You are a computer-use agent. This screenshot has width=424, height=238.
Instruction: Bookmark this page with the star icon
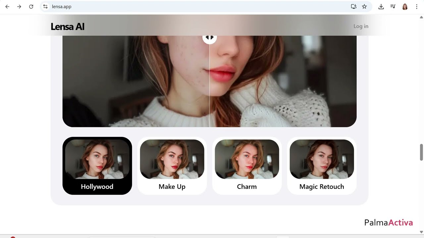point(364,7)
